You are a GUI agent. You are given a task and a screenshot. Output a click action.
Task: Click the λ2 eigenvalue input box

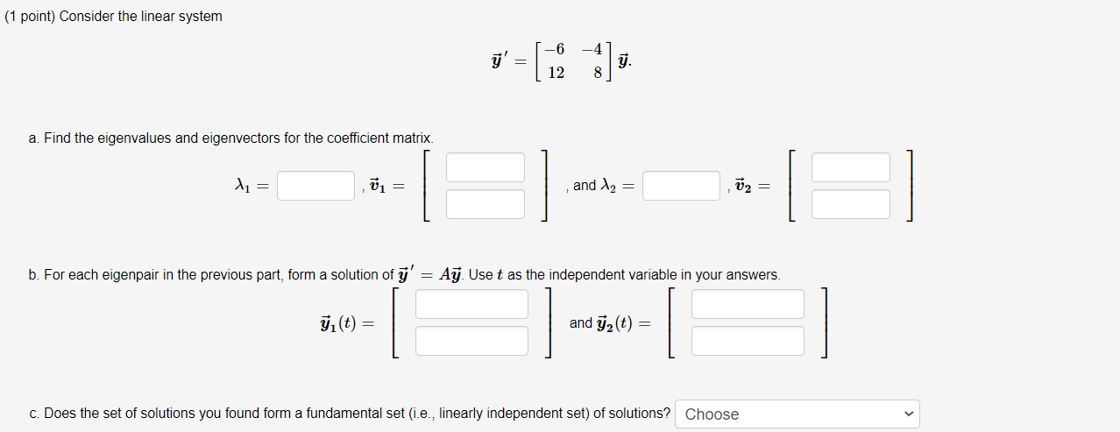coord(681,186)
